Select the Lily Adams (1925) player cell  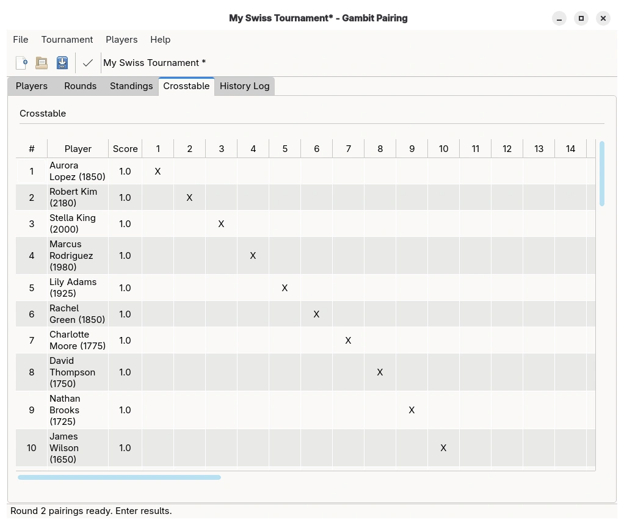coord(78,288)
